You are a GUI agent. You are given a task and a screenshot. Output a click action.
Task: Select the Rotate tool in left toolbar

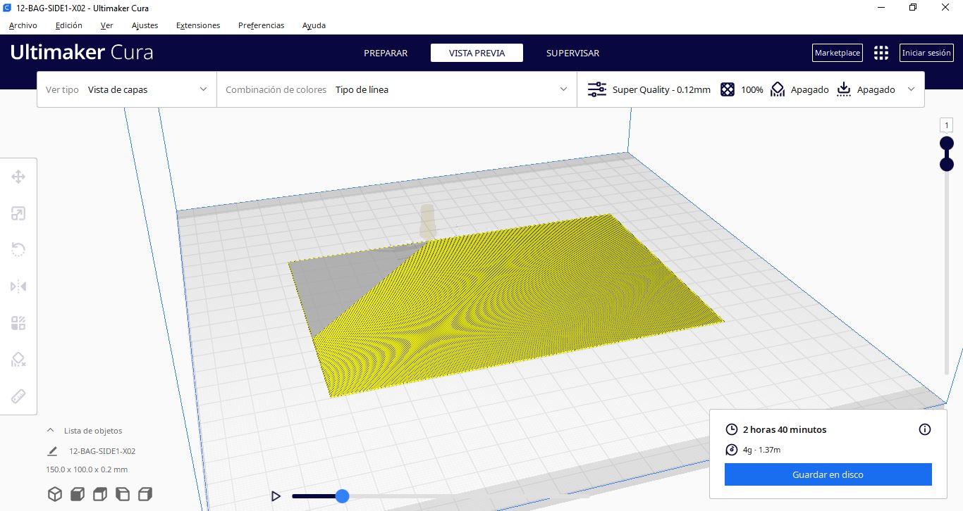click(18, 250)
